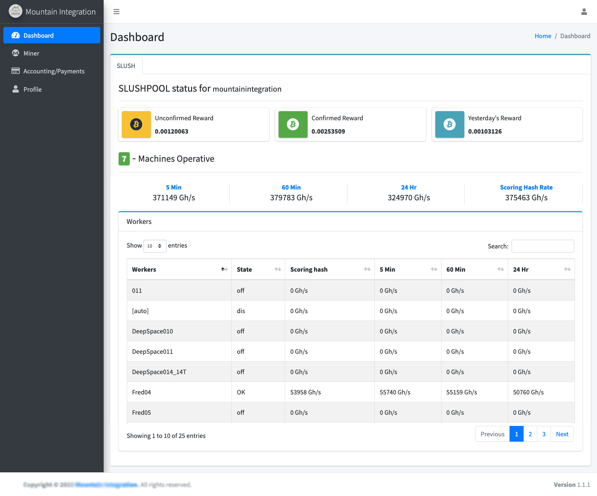Open the user account icon
597x496 pixels.
584,12
